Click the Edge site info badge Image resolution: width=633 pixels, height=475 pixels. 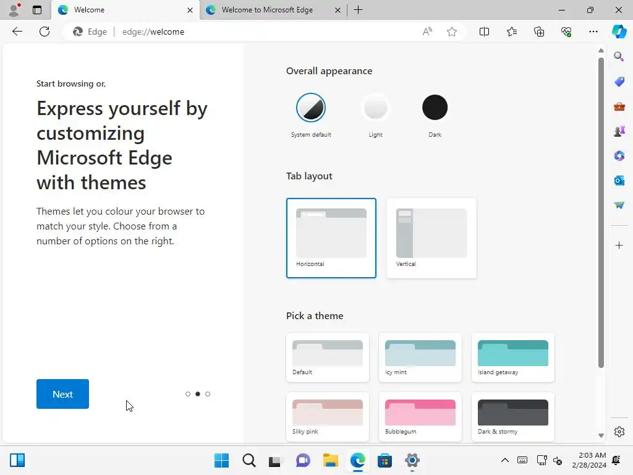pyautogui.click(x=90, y=32)
